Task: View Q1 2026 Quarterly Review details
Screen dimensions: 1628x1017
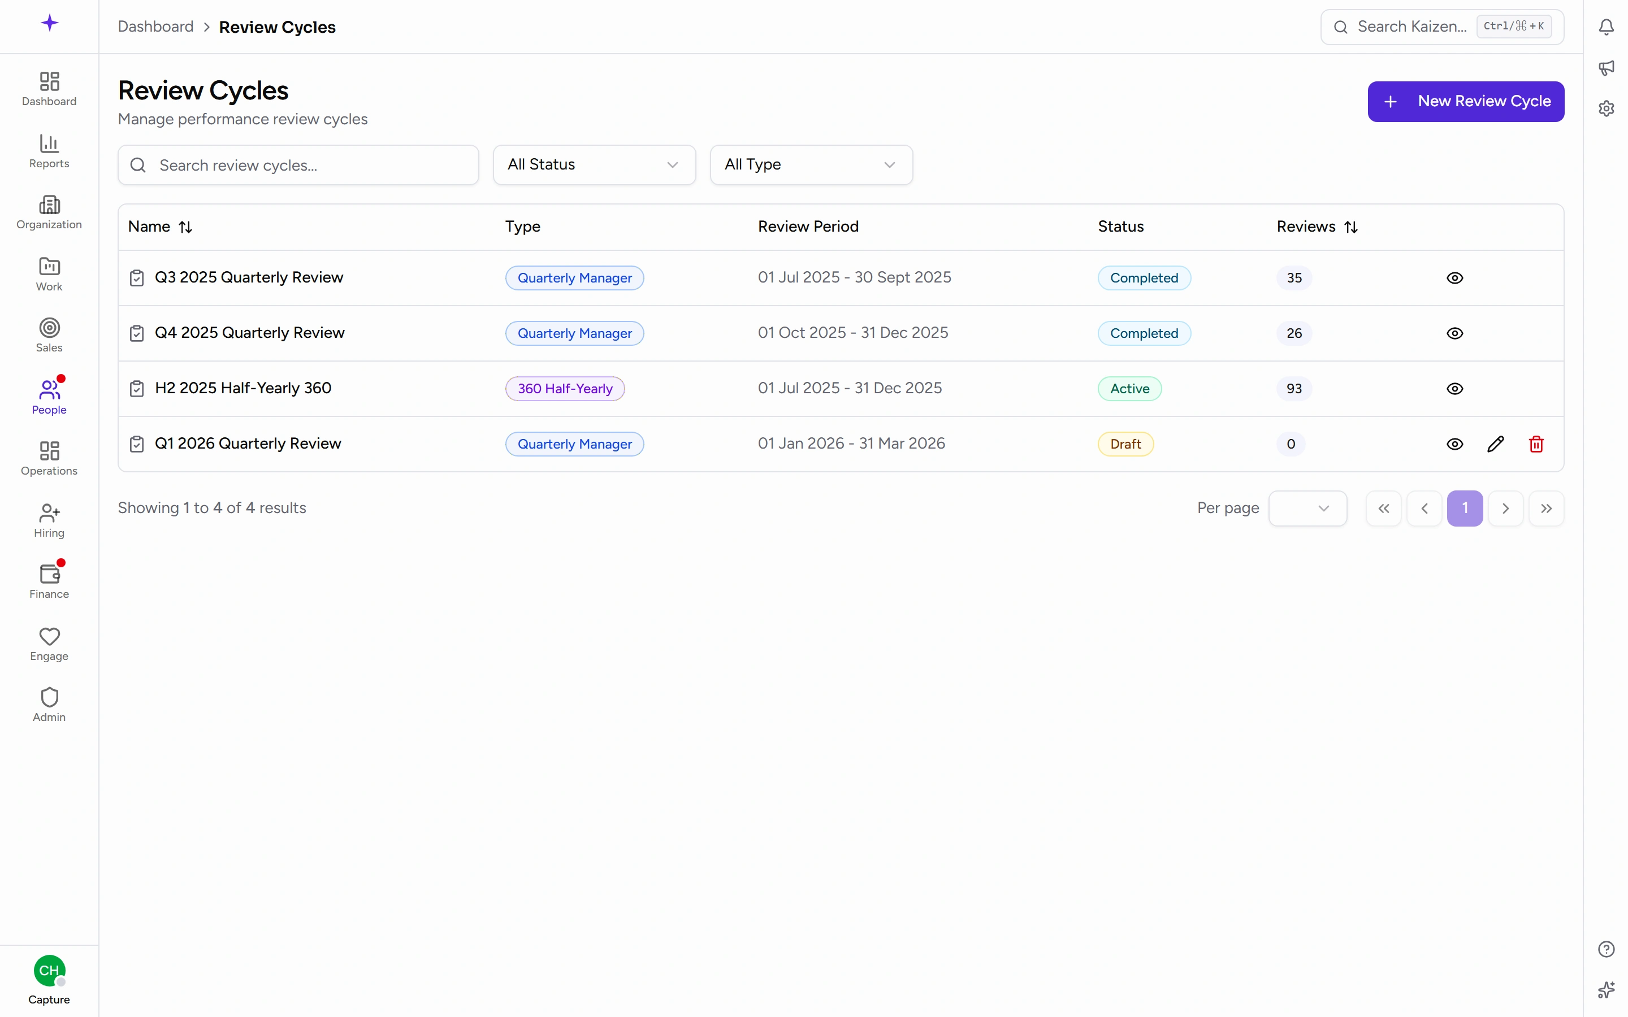Action: click(x=1454, y=444)
